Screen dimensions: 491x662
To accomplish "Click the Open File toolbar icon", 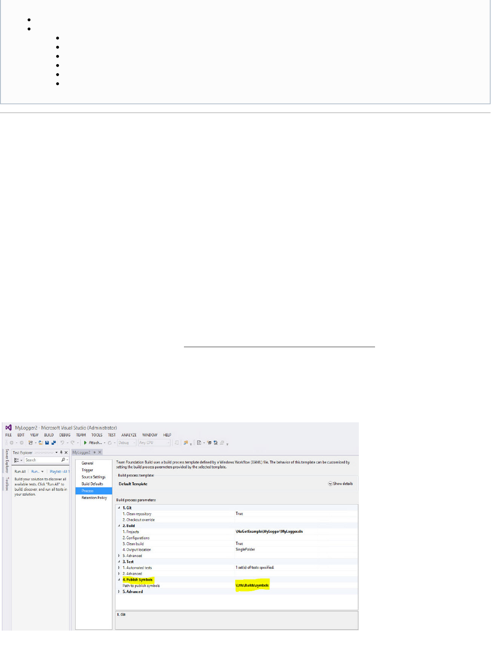I will (41, 443).
